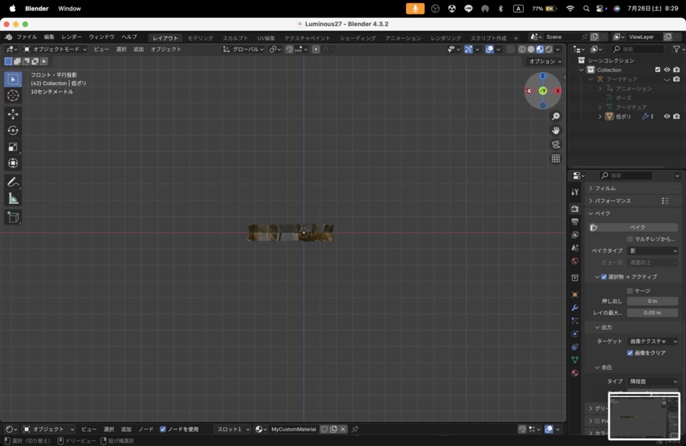Open the レンダー menu

pos(72,37)
